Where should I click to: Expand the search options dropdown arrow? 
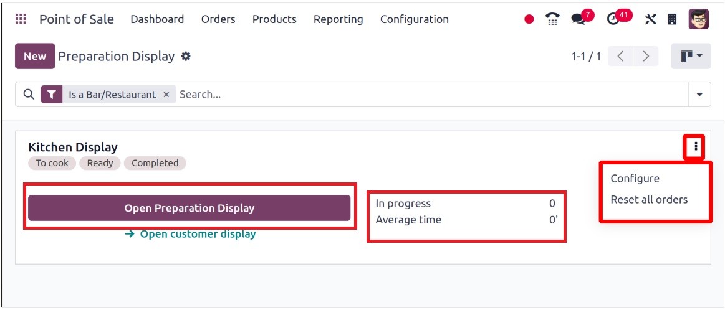tap(699, 95)
